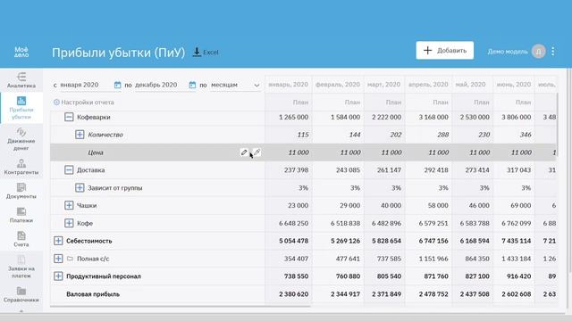Collapse the Доставка row

coord(69,170)
